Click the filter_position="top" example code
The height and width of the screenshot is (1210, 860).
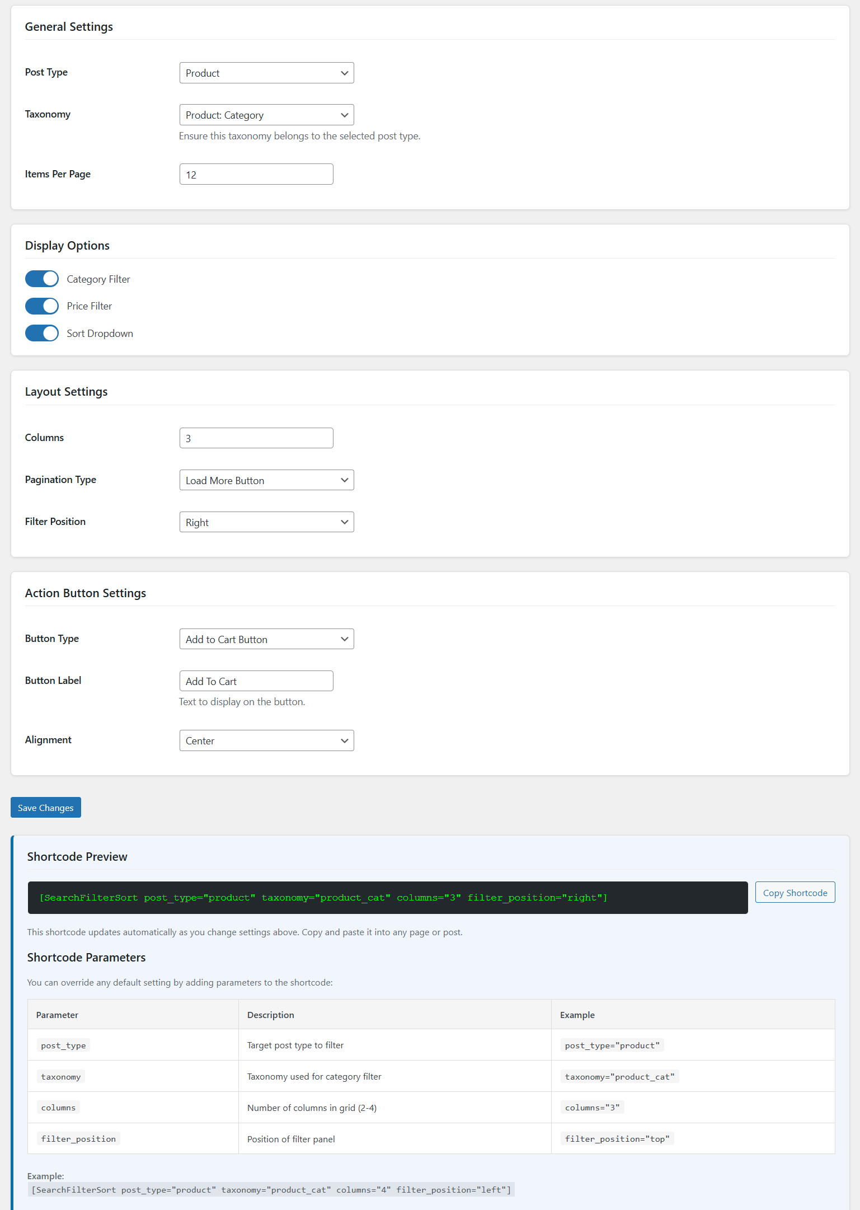(x=617, y=1139)
